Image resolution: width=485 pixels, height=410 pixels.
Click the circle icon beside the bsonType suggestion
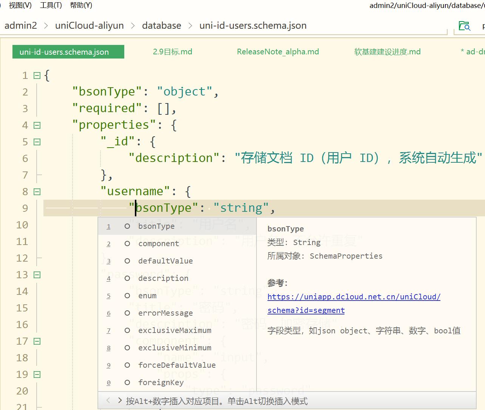click(x=127, y=226)
